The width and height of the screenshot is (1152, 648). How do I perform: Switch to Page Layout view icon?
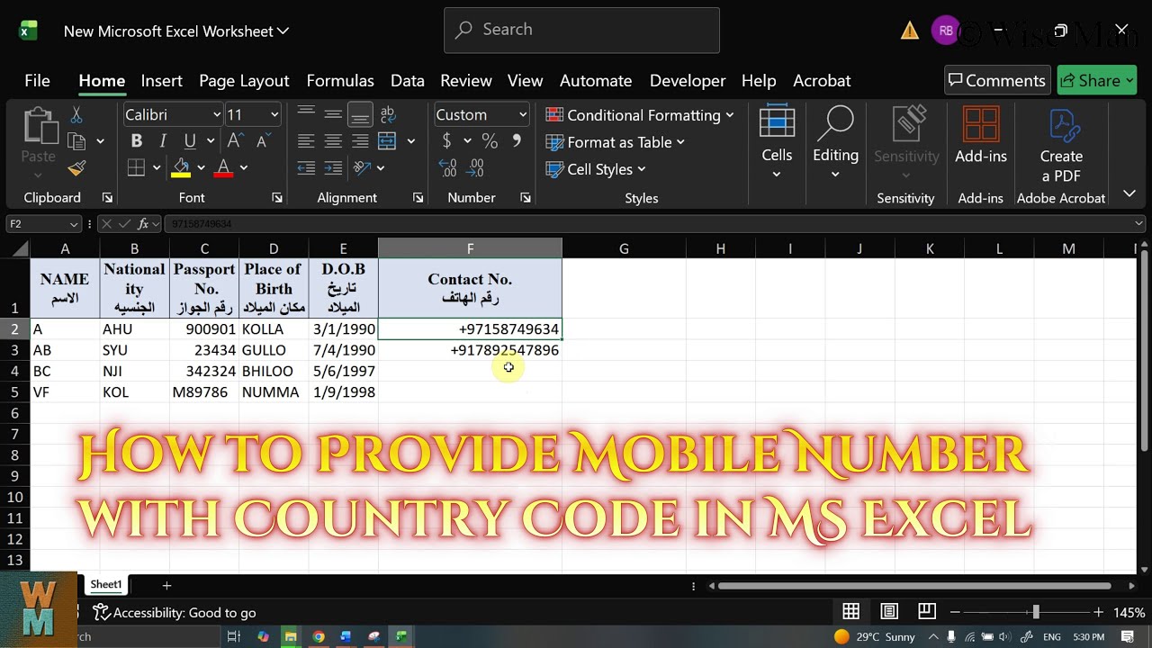tap(889, 612)
